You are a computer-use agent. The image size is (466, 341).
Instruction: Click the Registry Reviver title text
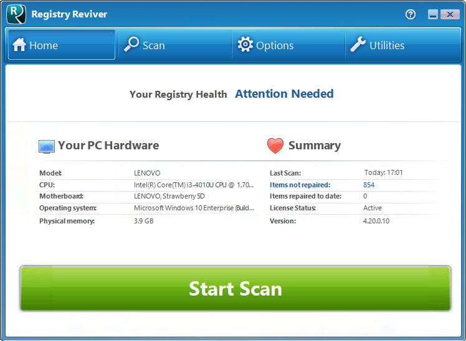coord(69,14)
